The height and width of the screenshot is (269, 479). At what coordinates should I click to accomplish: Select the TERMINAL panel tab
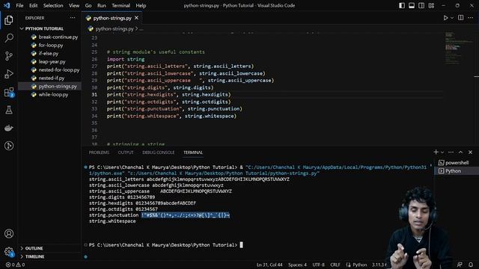tap(193, 152)
